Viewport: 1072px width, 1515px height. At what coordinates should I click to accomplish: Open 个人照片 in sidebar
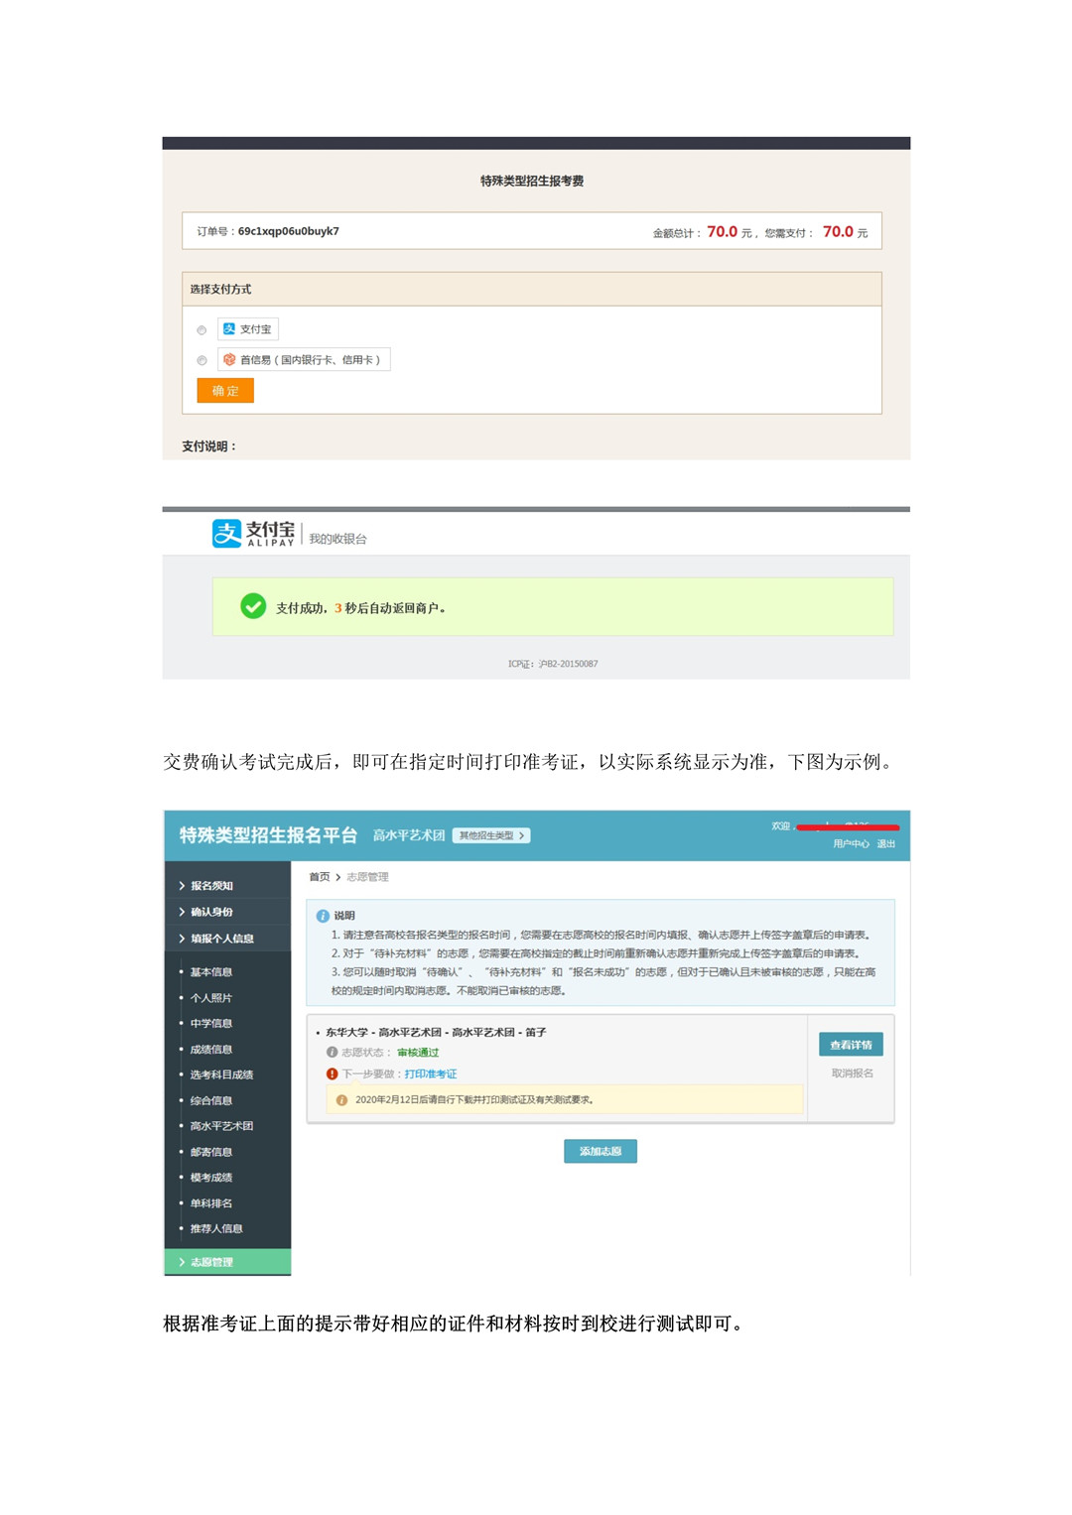[211, 998]
